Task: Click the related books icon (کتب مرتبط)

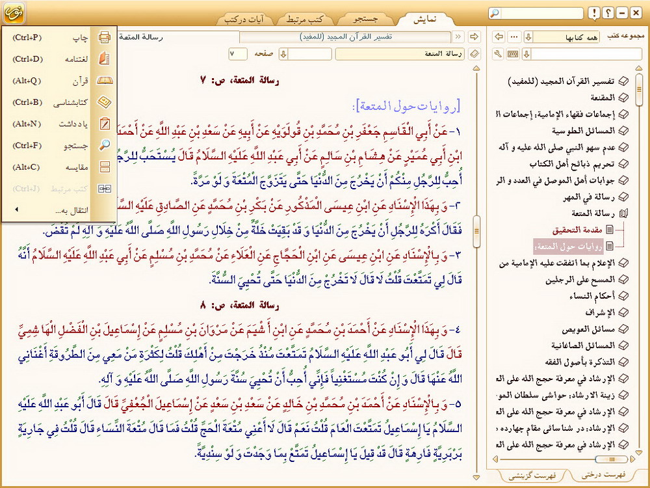Action: point(104,189)
